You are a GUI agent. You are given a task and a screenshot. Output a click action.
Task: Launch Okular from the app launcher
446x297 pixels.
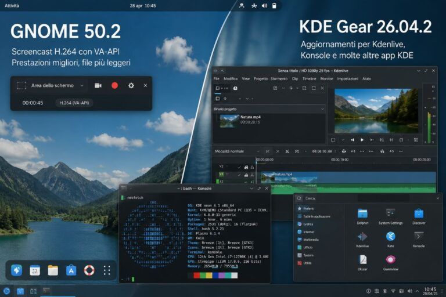[362, 263]
